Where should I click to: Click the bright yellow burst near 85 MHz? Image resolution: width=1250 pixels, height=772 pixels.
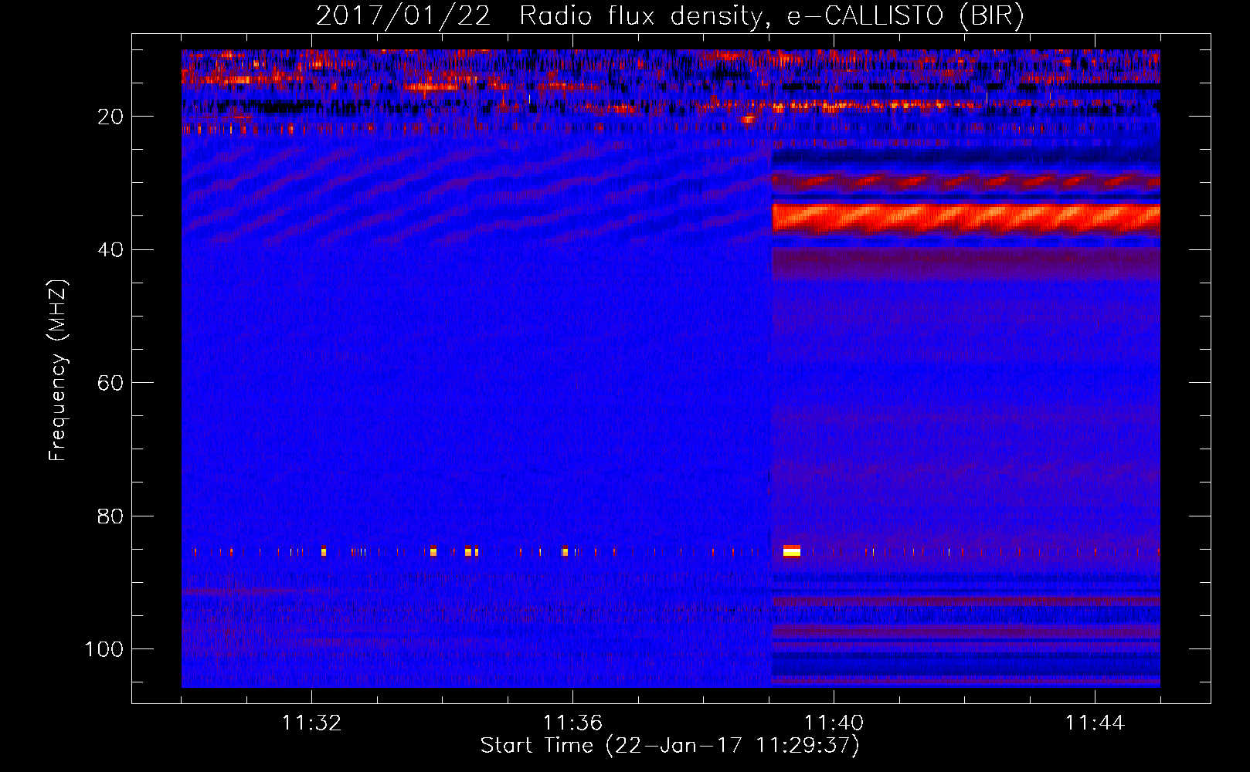tap(792, 550)
